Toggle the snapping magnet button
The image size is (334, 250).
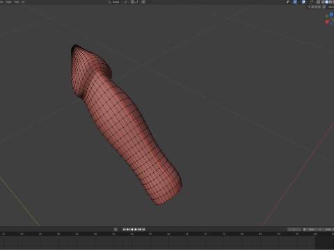pyautogui.click(x=132, y=2)
